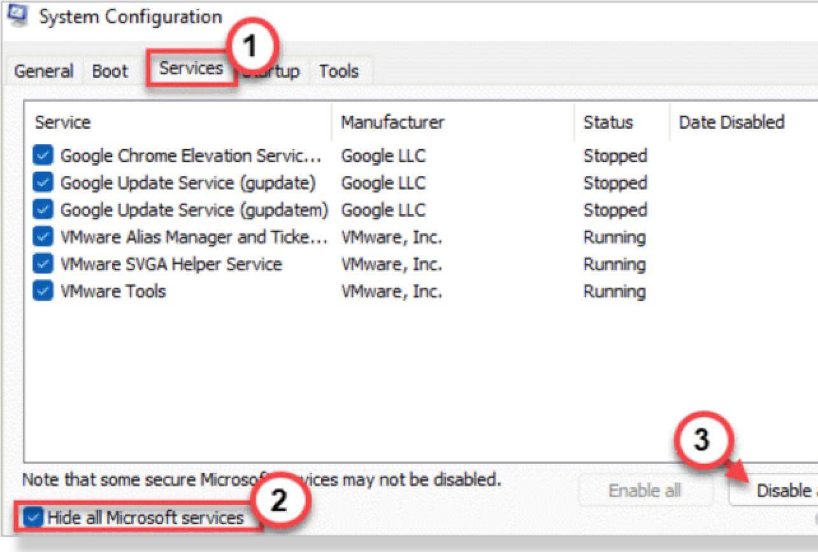Toggle Google Update Service (gupdatem) checkbox
818x552 pixels.
(43, 210)
